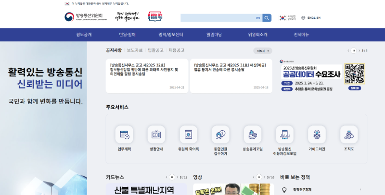Viewport: 385px width, 195px height.
Task: Open the 정책/정보센터 menu
Action: pyautogui.click(x=171, y=35)
